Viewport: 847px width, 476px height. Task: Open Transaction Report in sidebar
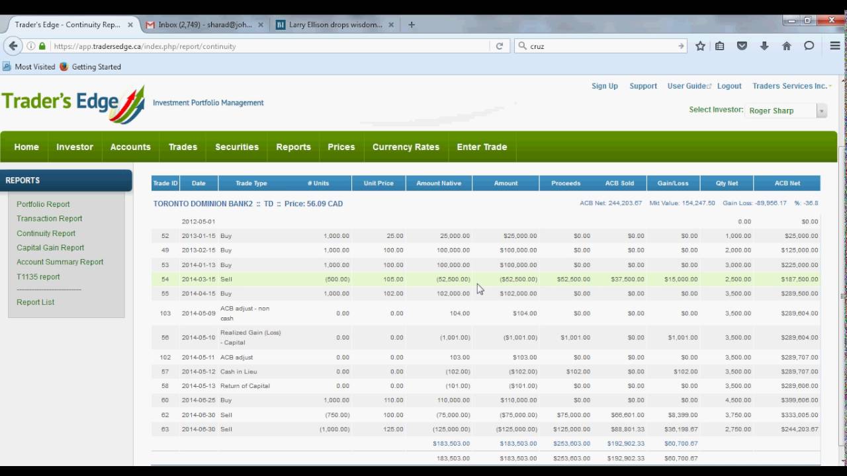tap(50, 219)
